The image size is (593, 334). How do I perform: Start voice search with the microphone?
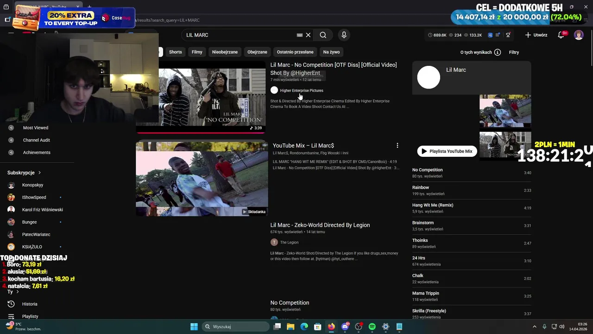point(344,35)
